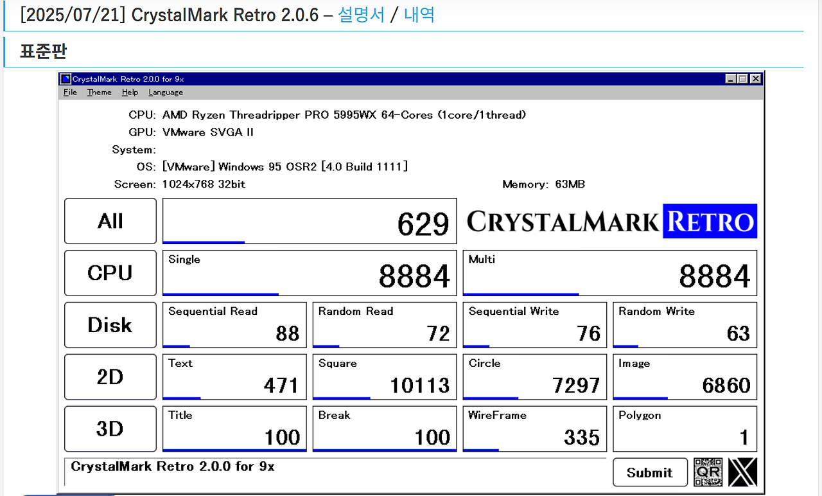The height and width of the screenshot is (496, 822).
Task: Open the Help menu
Action: point(130,93)
